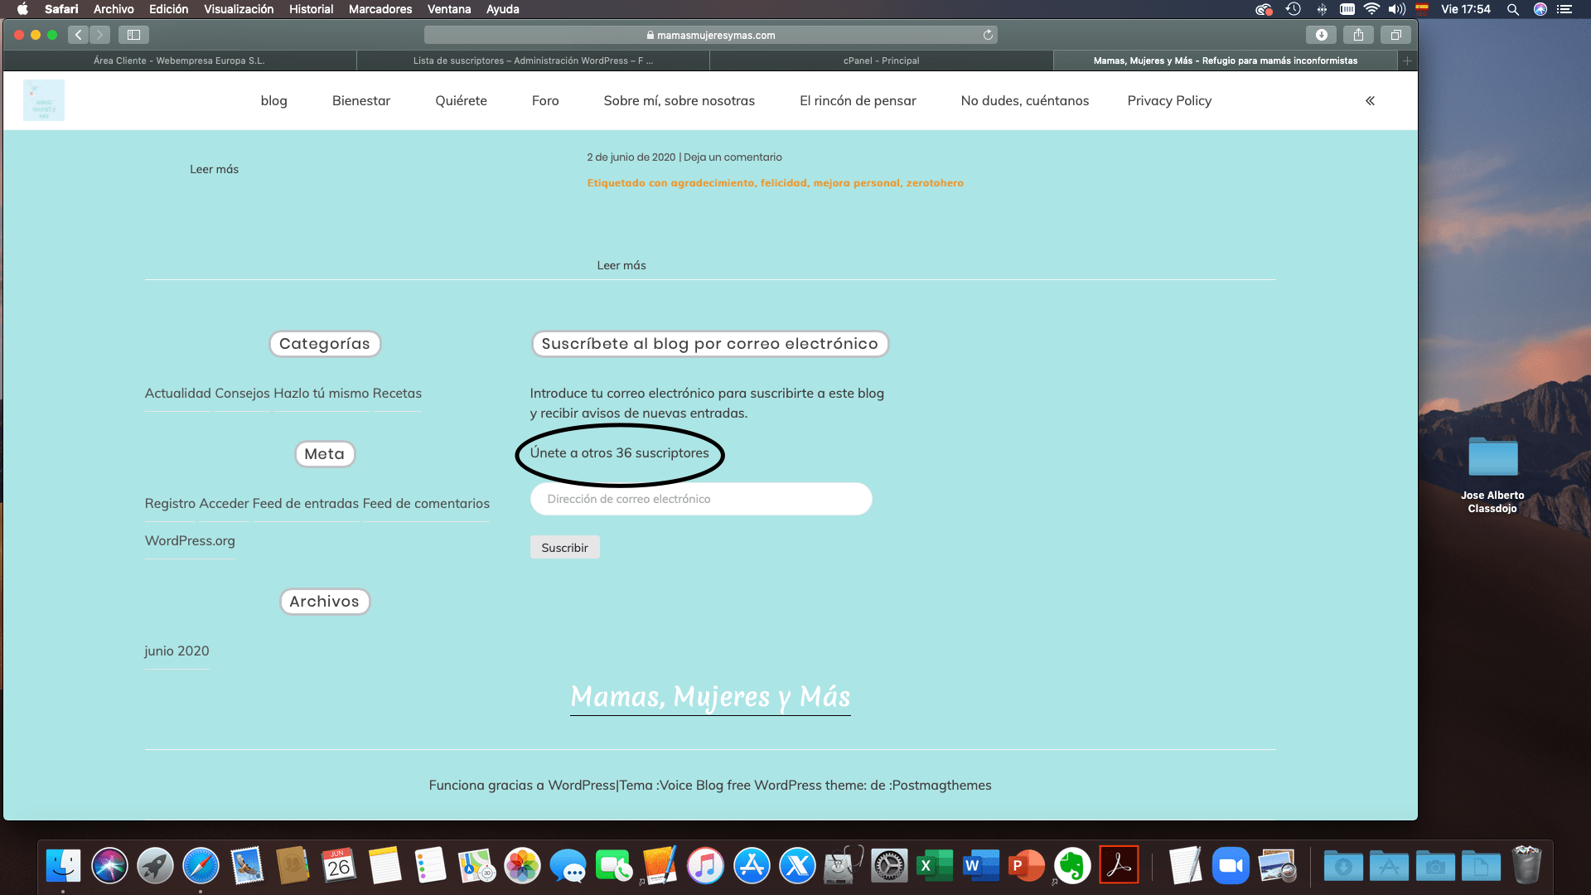
Task: Open the Recetas category
Action: click(x=397, y=393)
